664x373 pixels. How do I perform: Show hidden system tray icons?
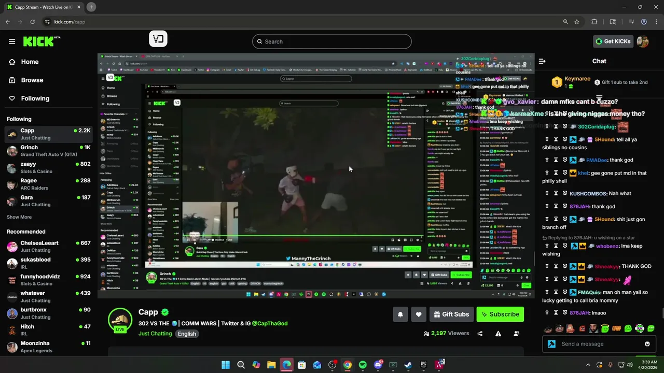[588, 365]
